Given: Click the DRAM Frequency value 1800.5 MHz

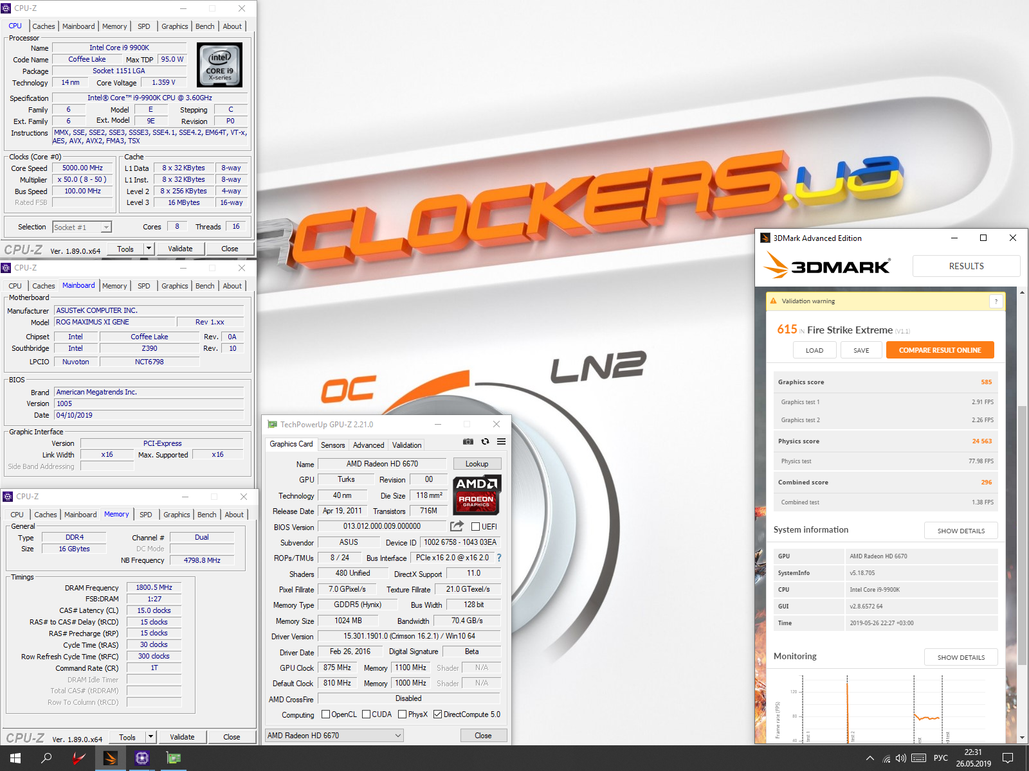Looking at the screenshot, I should (x=154, y=587).
